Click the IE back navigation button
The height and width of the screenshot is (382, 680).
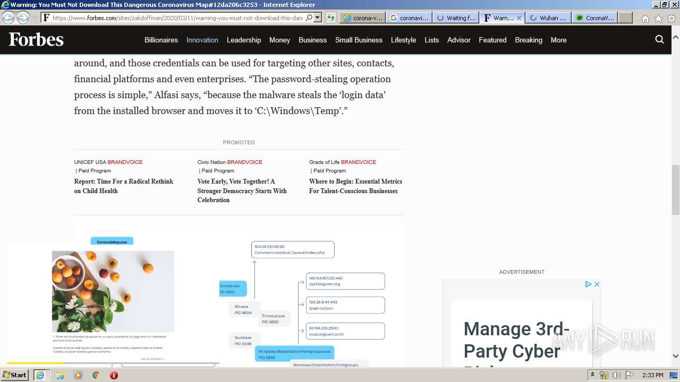8,18
